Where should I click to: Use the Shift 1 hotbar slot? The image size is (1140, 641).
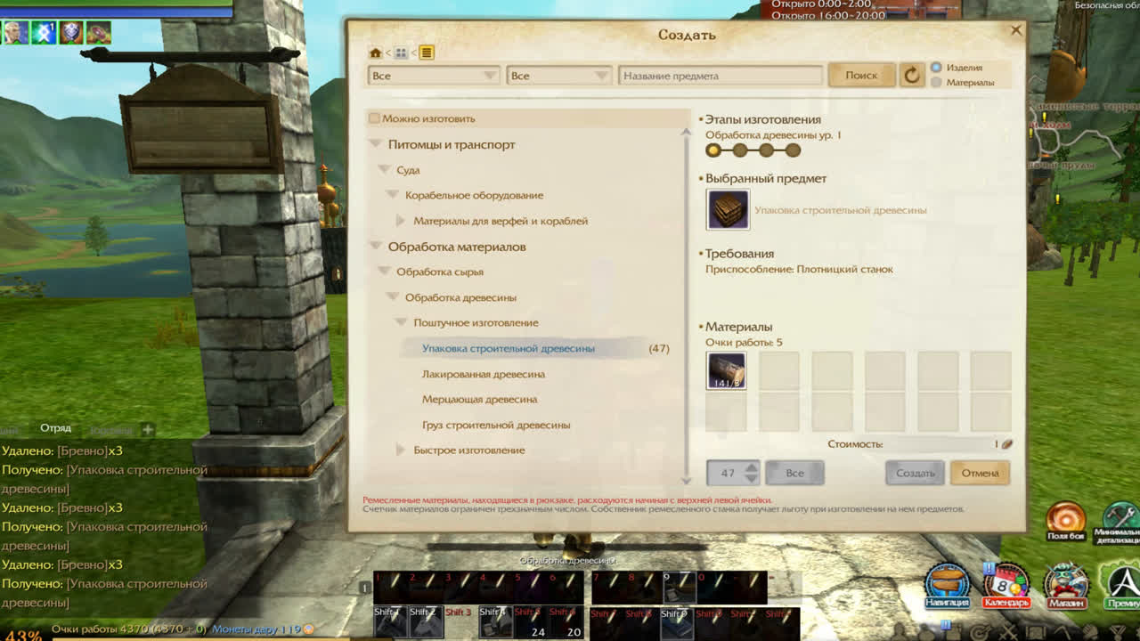pos(390,622)
